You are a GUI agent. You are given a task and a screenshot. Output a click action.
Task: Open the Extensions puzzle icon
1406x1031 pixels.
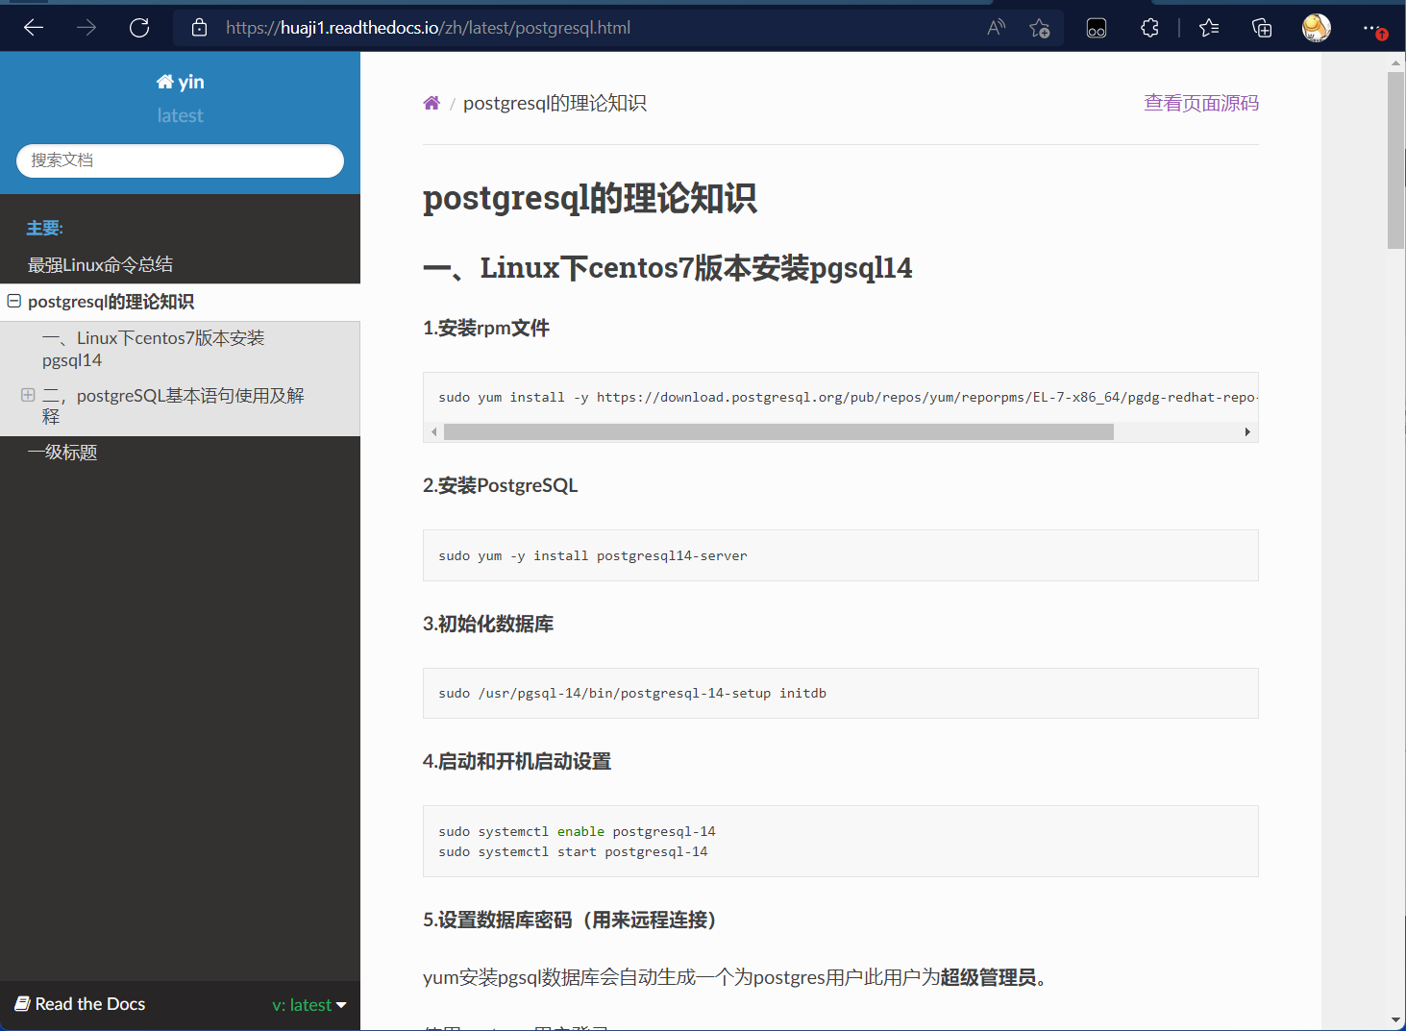point(1149,28)
